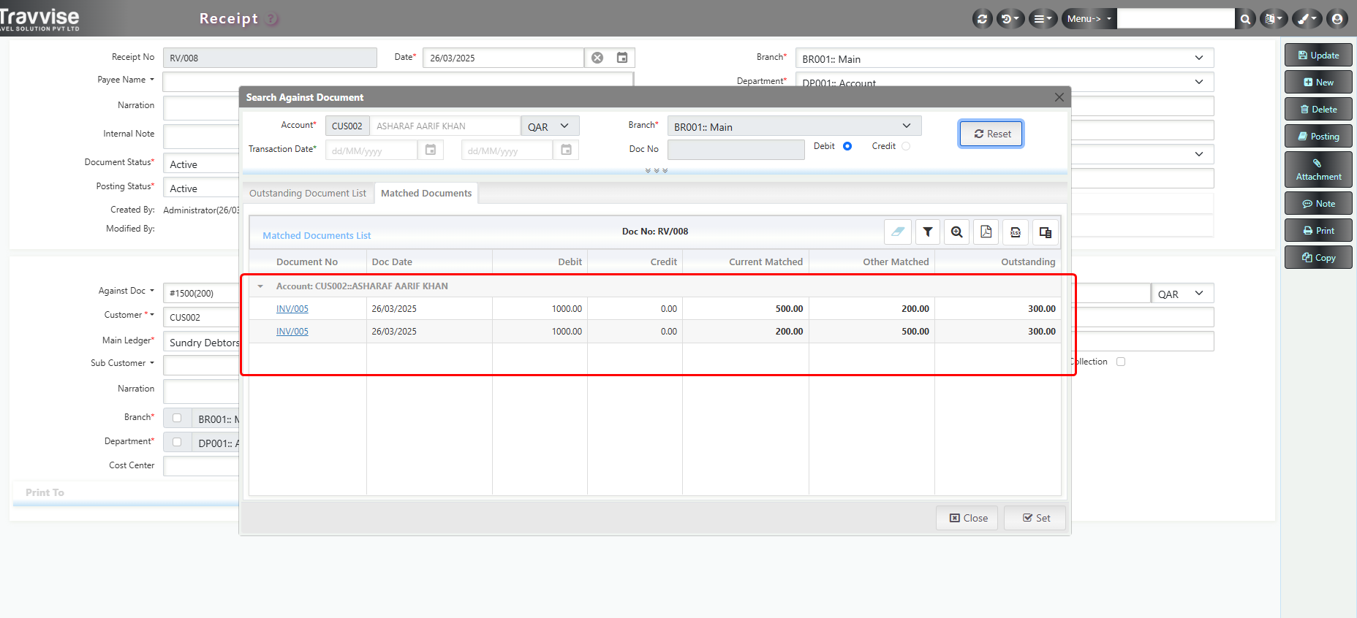Open the language translation menu icon

click(1274, 19)
